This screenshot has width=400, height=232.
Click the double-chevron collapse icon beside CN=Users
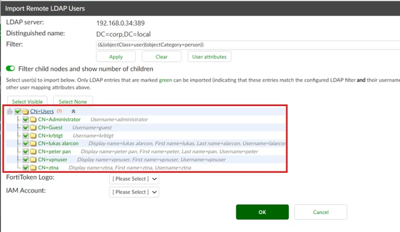pos(73,112)
